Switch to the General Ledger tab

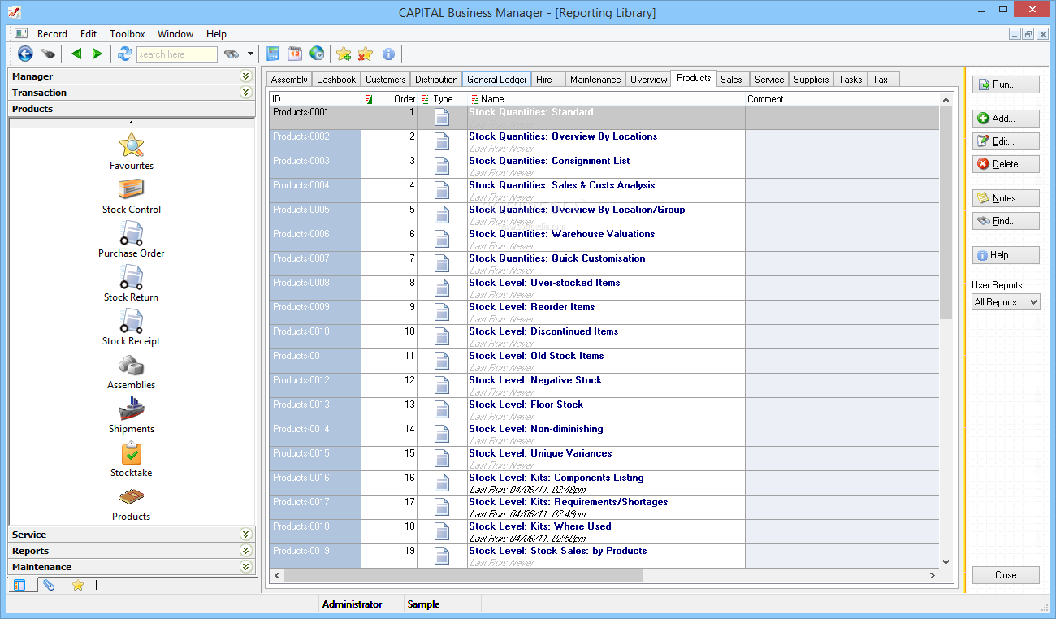tap(497, 80)
